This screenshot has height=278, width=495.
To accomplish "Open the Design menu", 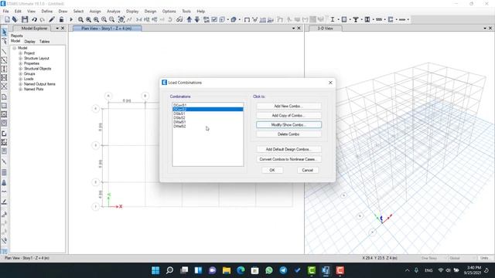I will point(150,12).
